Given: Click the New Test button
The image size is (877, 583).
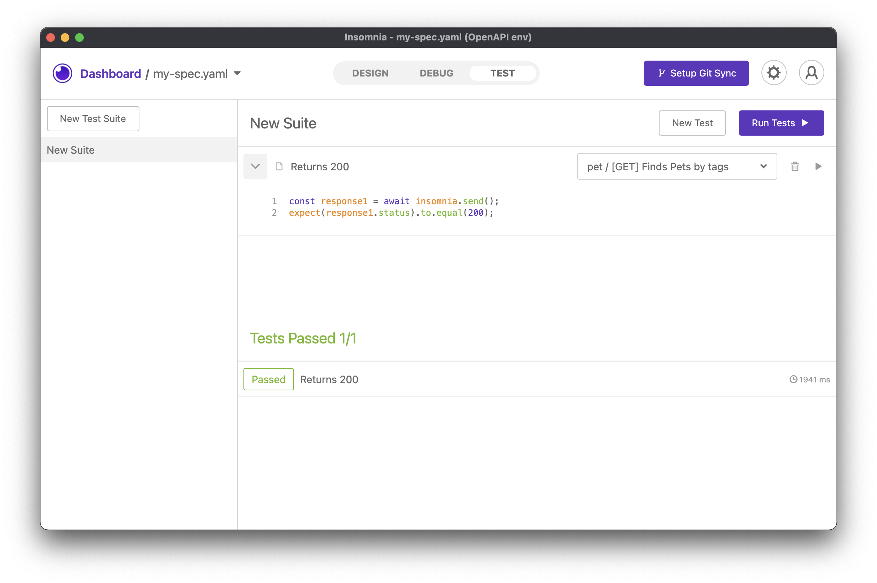Looking at the screenshot, I should (x=692, y=123).
